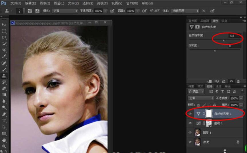
Task: Open options bar 不透明度 slider arrow
Action: [105, 11]
